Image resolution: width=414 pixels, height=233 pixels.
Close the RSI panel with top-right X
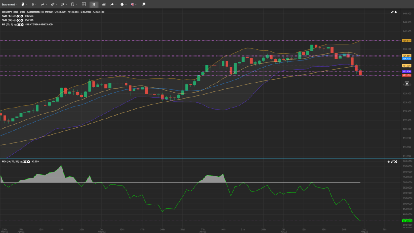click(x=395, y=161)
